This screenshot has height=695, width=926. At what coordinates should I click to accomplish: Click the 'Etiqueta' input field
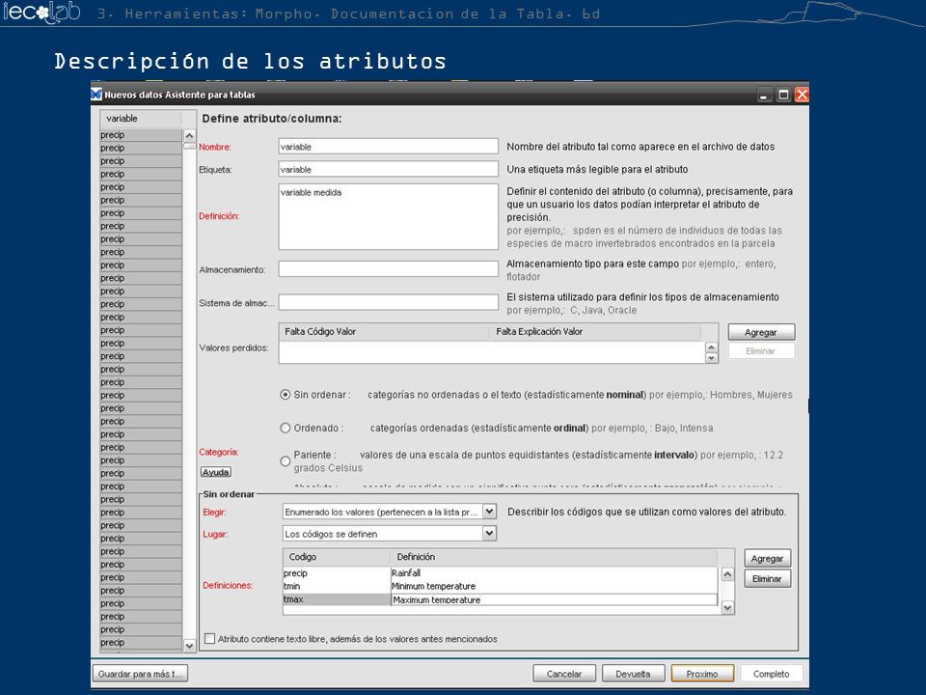coord(388,169)
